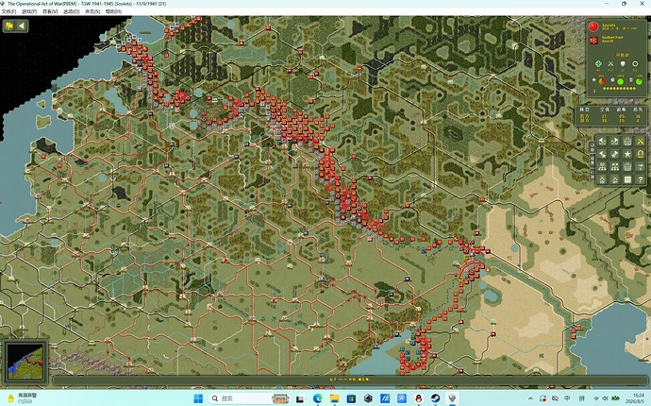The width and height of the screenshot is (651, 406).
Task: Click the Southern Front formation emblem
Action: coord(593,41)
